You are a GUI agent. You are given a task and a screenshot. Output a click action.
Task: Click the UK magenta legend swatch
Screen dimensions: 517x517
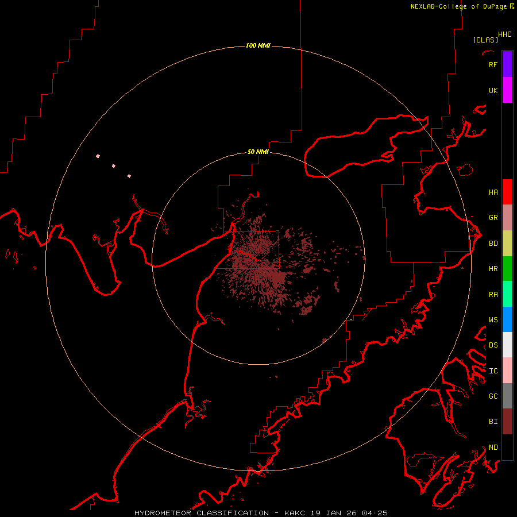click(507, 90)
